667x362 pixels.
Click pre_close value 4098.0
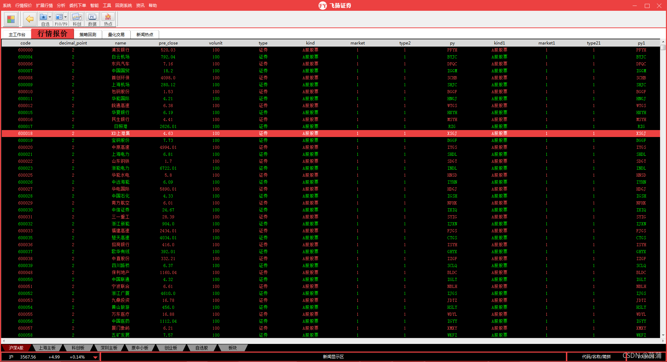tap(168, 78)
